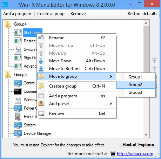Click the Rename text-cursor icon in context menu

tap(41, 38)
